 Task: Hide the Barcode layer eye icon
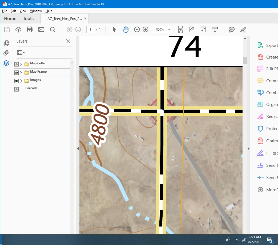pos(17,89)
